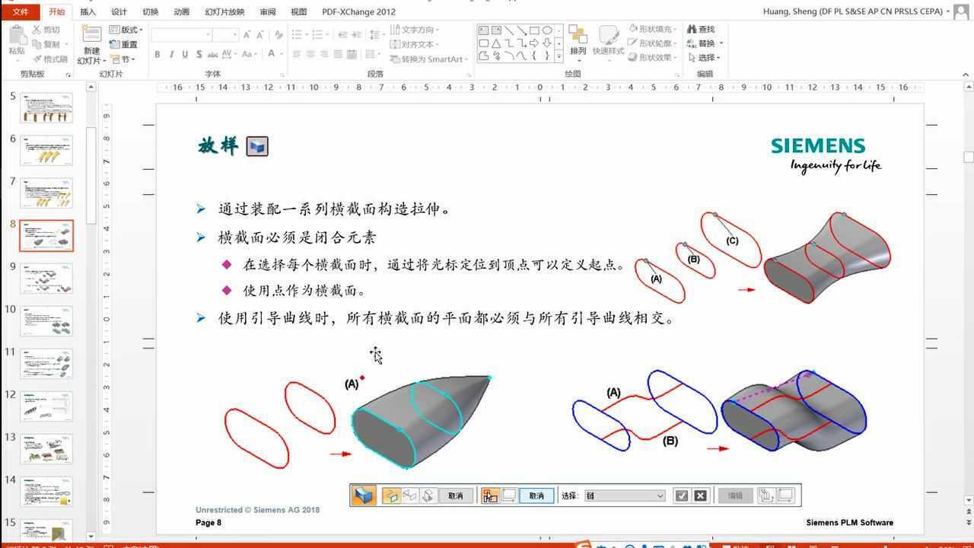Switch to the 插入 ribbon tab
974x548 pixels.
tap(86, 11)
